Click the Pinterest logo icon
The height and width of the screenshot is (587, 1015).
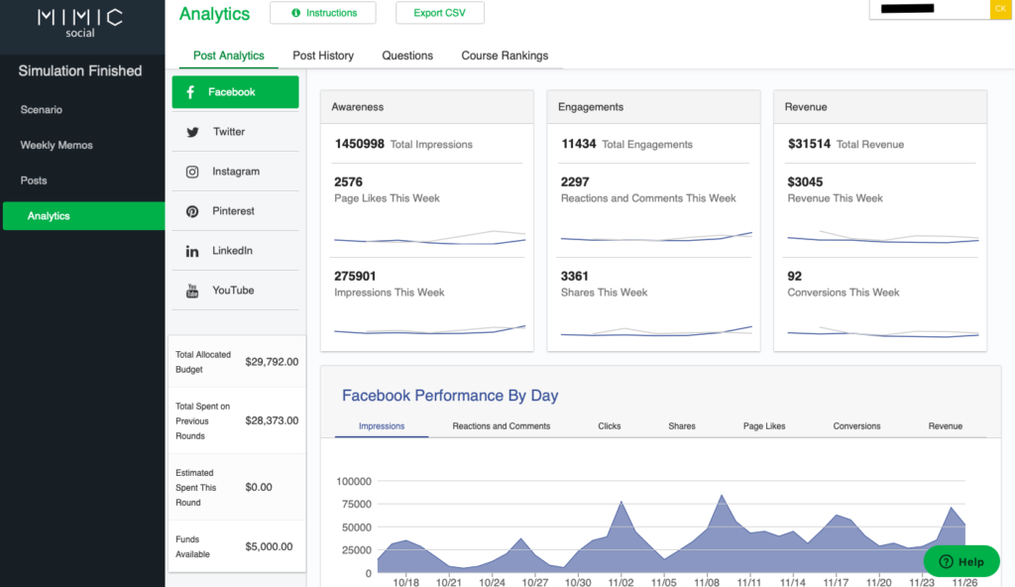point(192,211)
